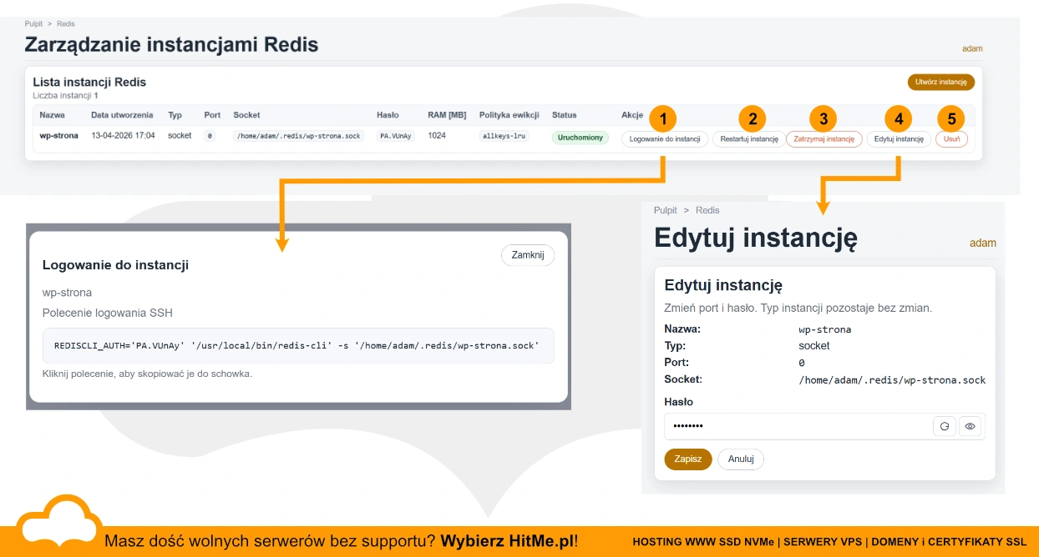Viewport: 1039px width, 557px height.
Task: Open Redis breadcrumb in top panel
Action: click(x=66, y=24)
